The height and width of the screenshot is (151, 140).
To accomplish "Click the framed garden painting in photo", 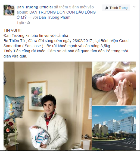I will (37, 96).
